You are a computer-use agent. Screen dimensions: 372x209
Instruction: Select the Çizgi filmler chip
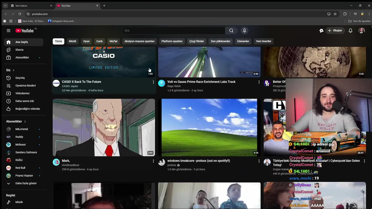click(x=197, y=41)
